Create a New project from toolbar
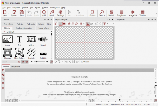Image resolution: width=159 pixels, height=107 pixels. coord(5,13)
